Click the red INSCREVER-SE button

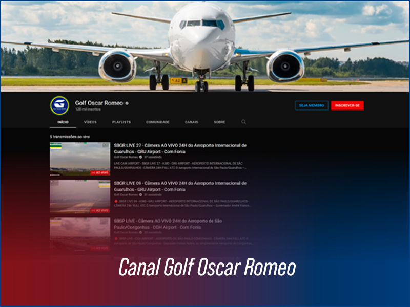[347, 105]
